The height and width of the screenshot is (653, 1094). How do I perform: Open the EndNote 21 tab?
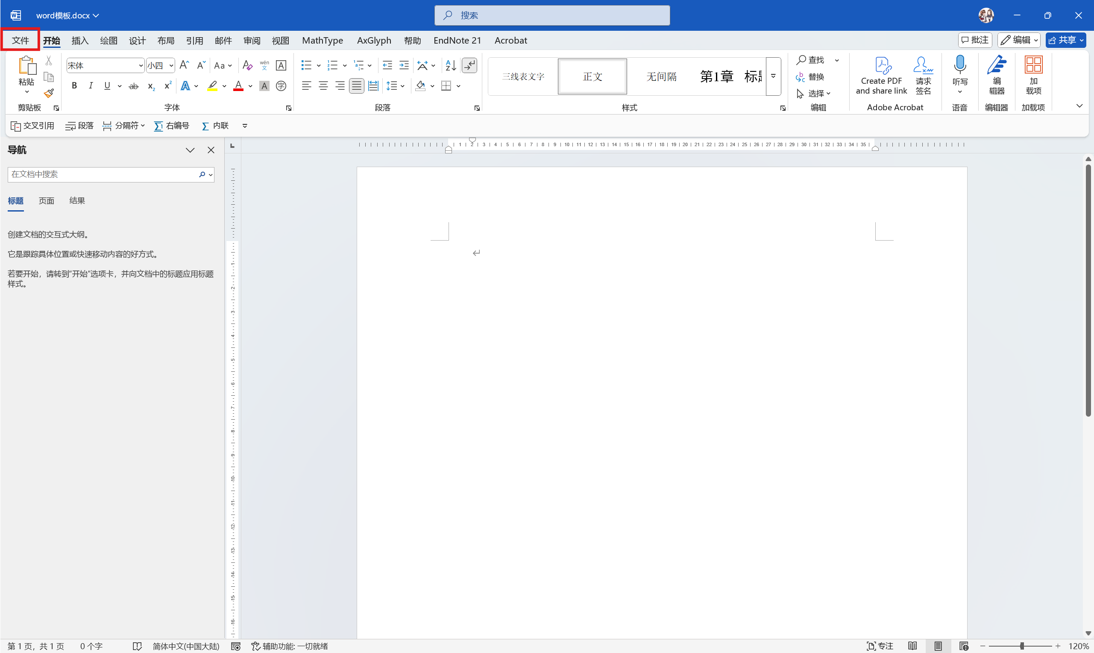[x=458, y=41]
